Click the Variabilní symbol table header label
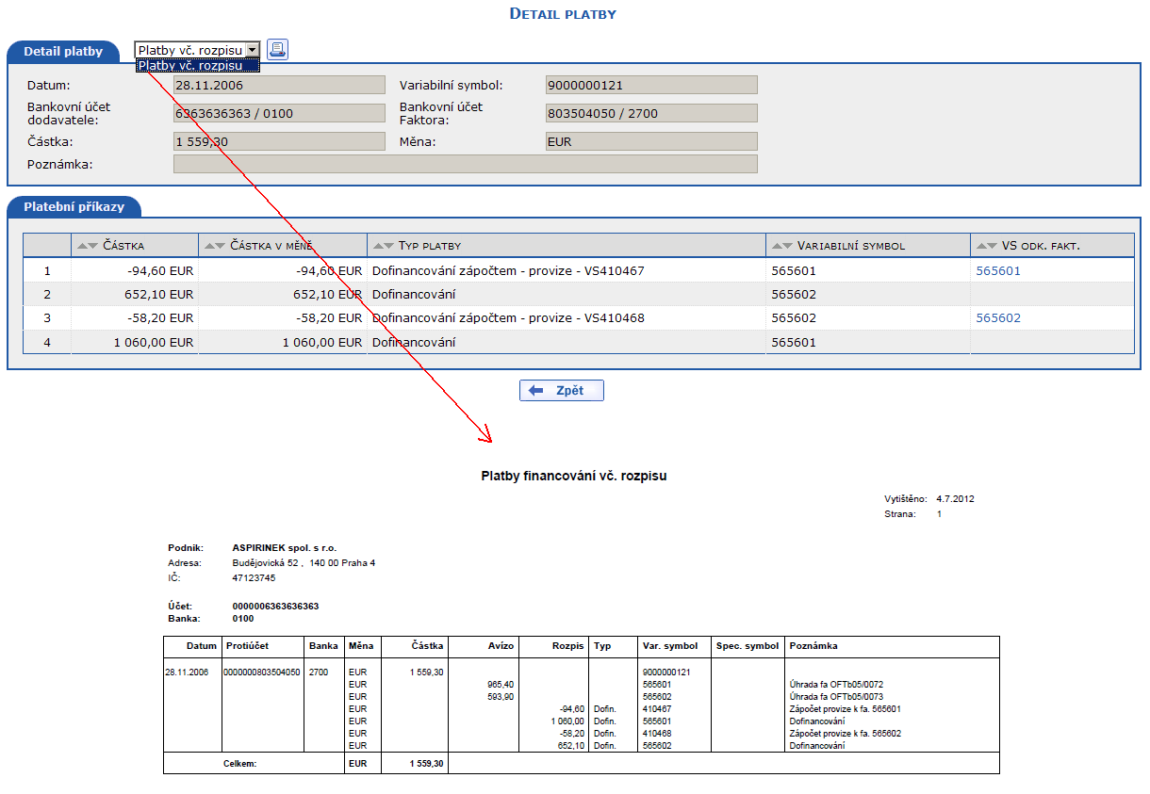The width and height of the screenshot is (1150, 794). click(851, 246)
